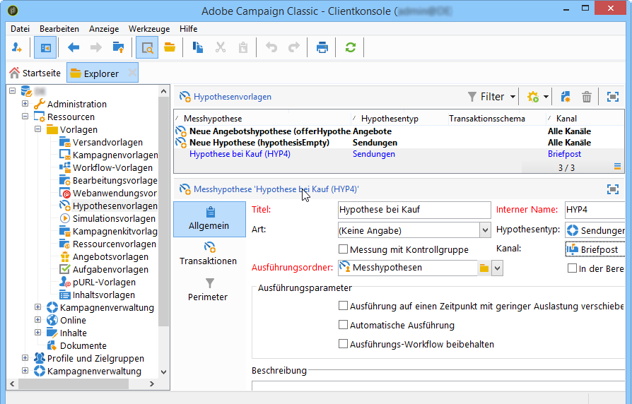Close the Explorer tab
The height and width of the screenshot is (404, 632).
(132, 73)
